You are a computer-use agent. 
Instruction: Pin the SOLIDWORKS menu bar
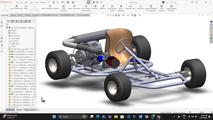coord(48,2)
